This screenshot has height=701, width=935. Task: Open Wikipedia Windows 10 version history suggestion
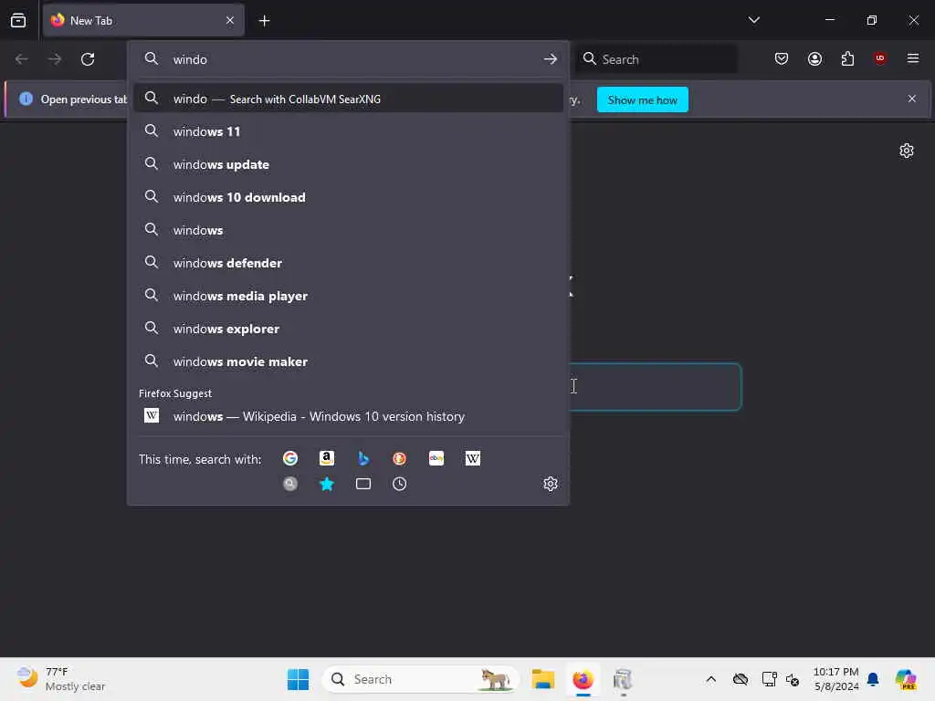pos(348,416)
